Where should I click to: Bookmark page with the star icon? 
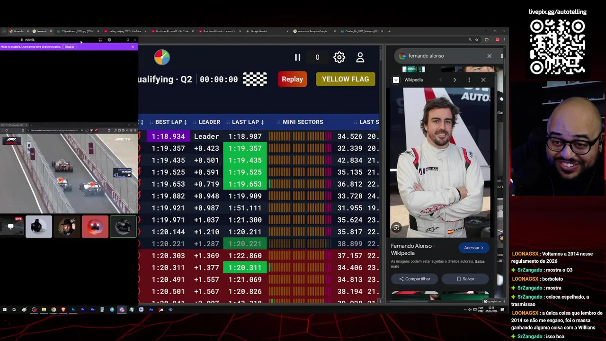tap(477, 40)
